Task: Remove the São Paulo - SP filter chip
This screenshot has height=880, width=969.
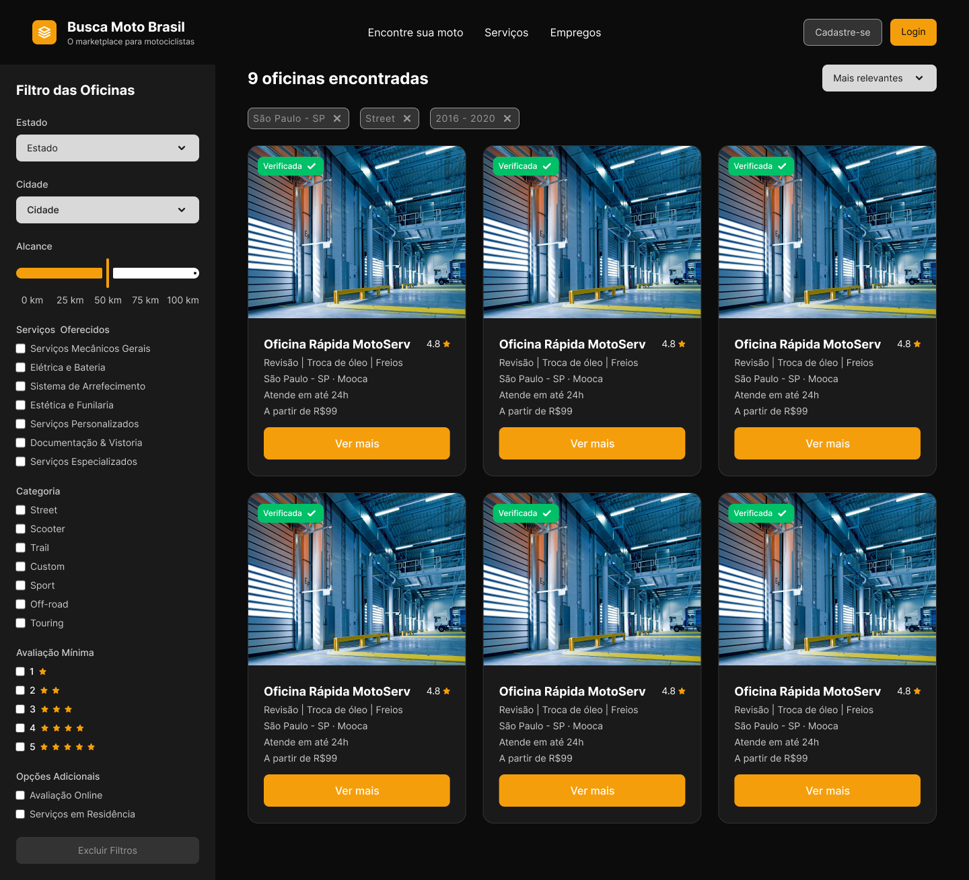Action: pos(337,118)
